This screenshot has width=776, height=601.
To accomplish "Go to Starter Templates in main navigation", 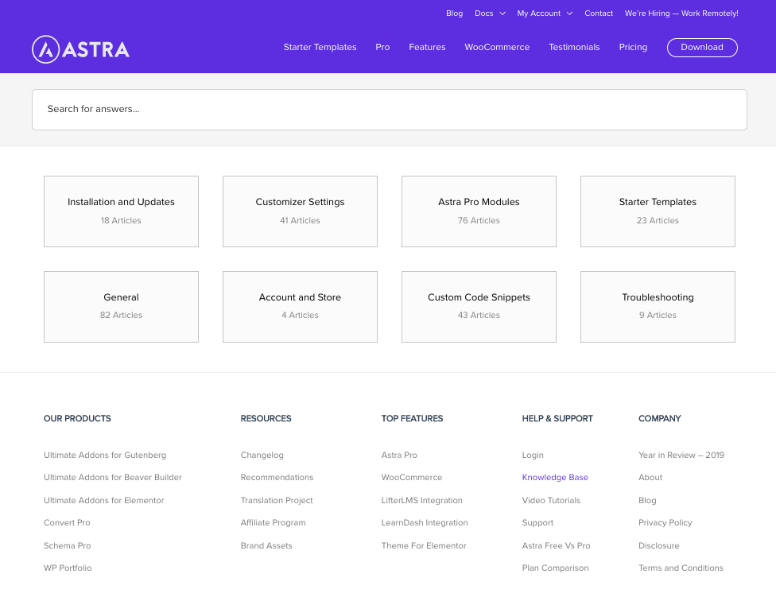I will (320, 47).
